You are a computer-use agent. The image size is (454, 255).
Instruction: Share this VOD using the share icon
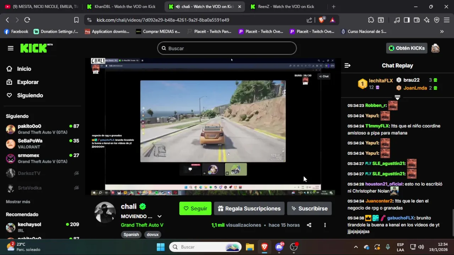tap(309, 225)
